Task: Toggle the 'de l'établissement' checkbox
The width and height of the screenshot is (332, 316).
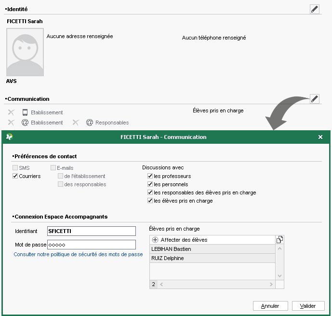Action: coord(60,176)
